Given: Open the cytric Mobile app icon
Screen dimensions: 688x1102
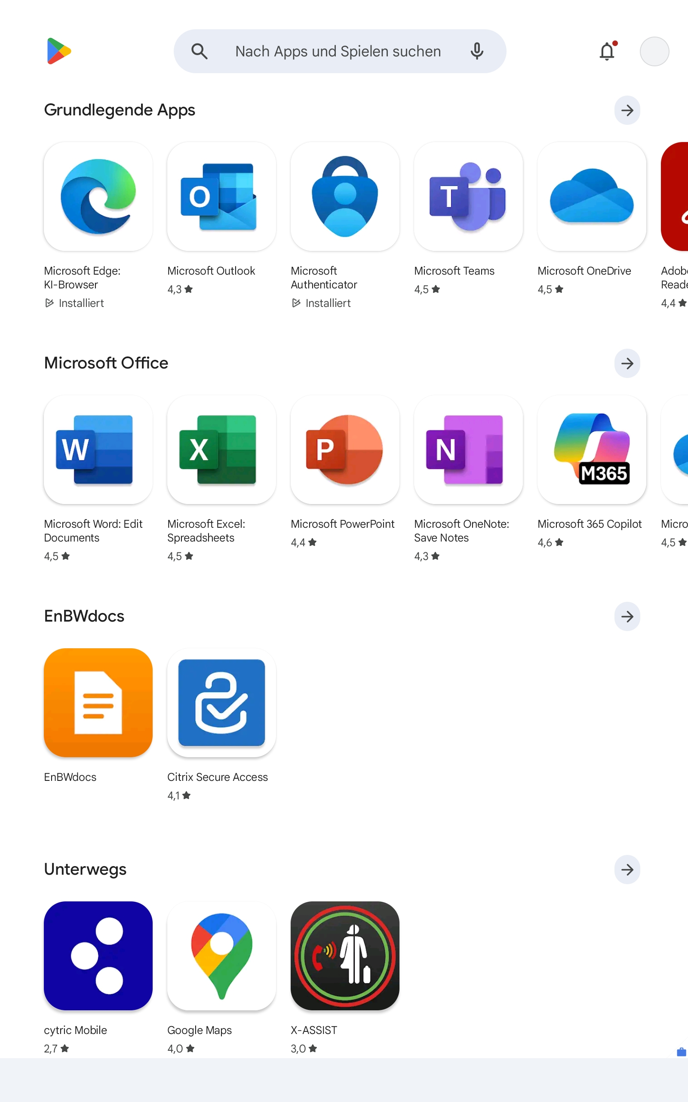Looking at the screenshot, I should pyautogui.click(x=98, y=956).
